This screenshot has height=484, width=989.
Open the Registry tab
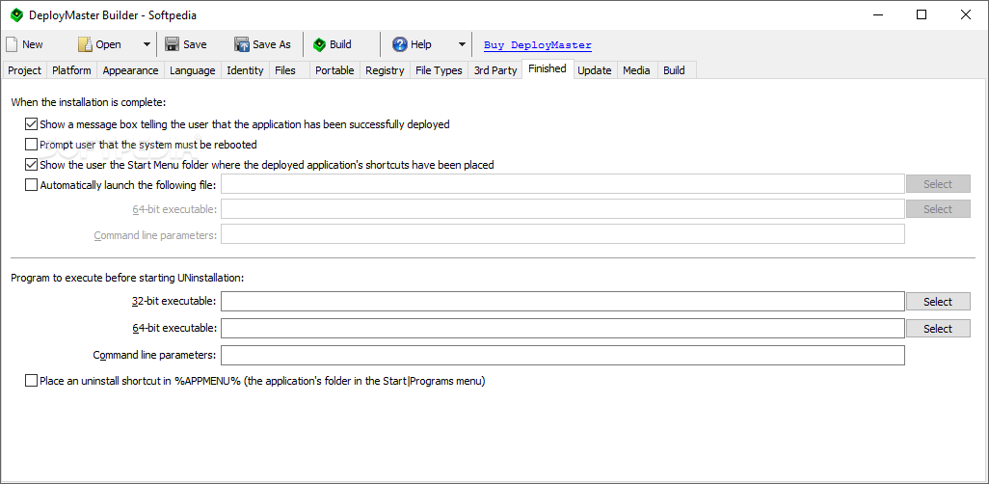click(x=385, y=70)
